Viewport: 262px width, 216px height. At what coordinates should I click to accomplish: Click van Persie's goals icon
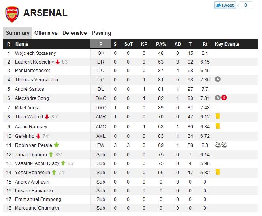coord(220,145)
